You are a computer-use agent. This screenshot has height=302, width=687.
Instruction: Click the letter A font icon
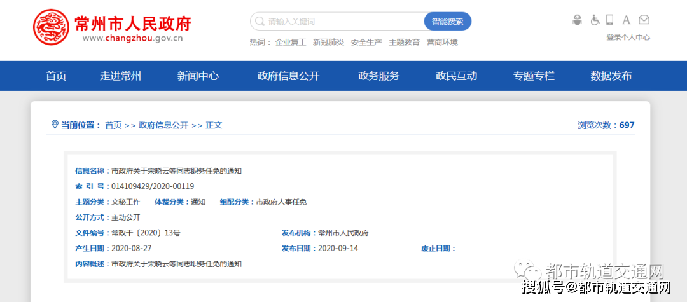point(627,20)
